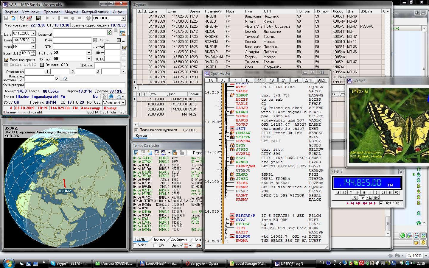Click the network connect computers icon
This screenshot has height=268, width=429.
coord(22,18)
